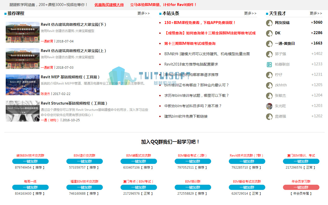Image resolution: width=328 pixels, height=205 pixels.
Task: Click red 年会员学习群 一键加群 button
Action: (x=301, y=187)
